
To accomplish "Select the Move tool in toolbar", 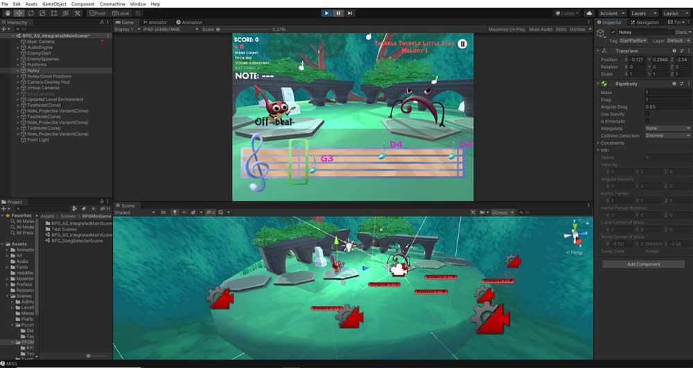I will click(x=19, y=13).
